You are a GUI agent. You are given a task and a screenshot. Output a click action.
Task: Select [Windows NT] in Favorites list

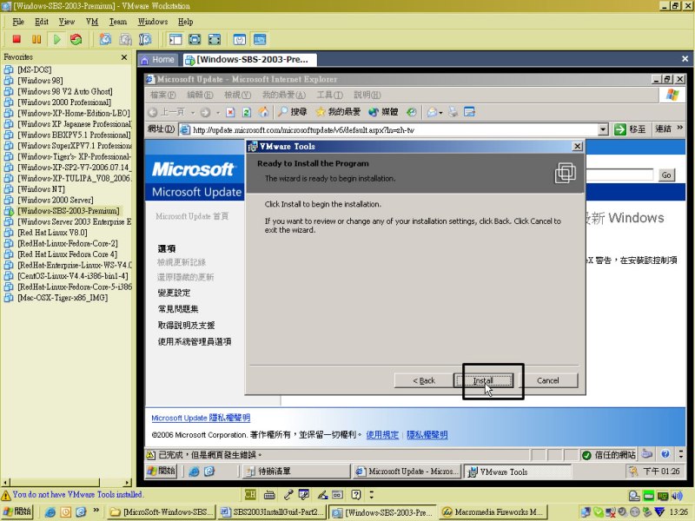click(41, 189)
